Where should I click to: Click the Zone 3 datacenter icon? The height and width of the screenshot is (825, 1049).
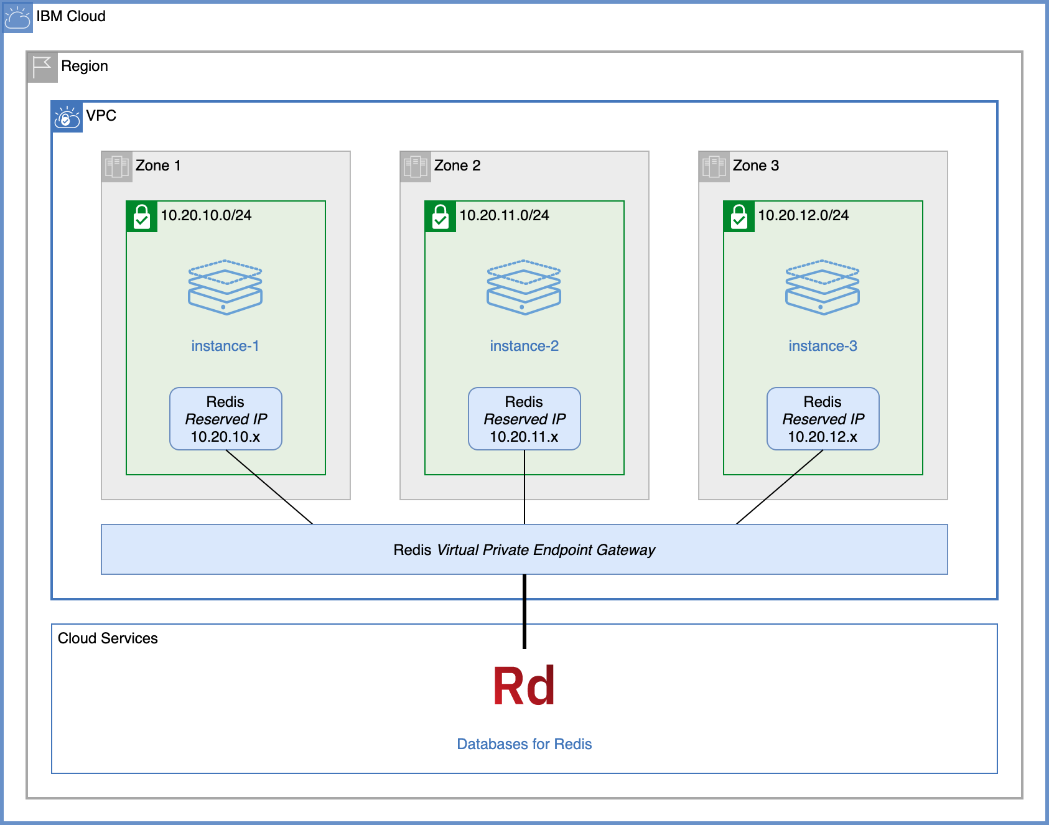tap(714, 167)
